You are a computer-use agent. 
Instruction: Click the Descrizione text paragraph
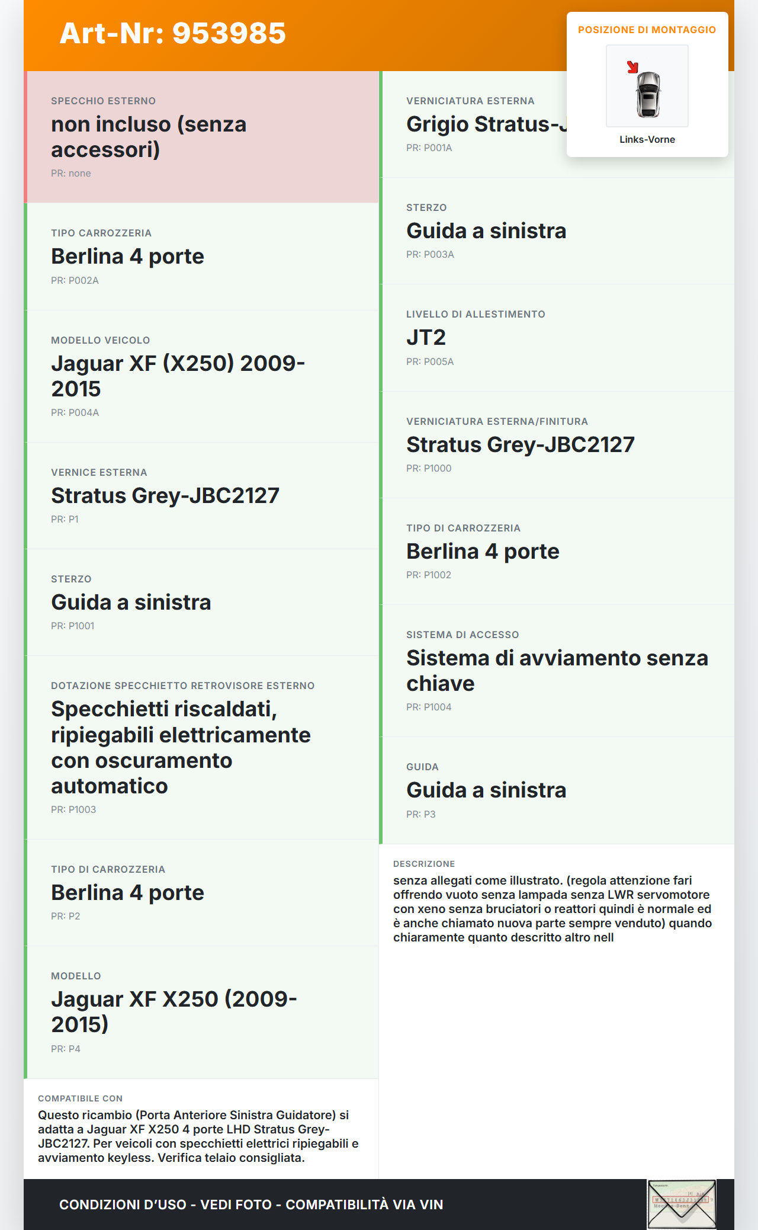click(552, 909)
